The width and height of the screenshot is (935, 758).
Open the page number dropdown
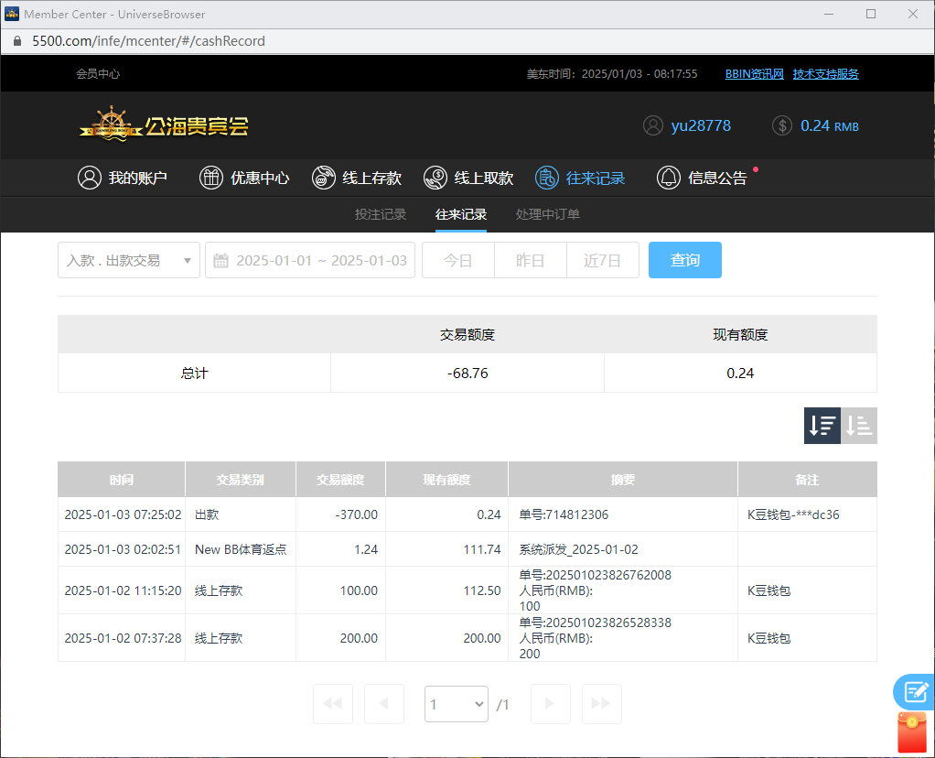pyautogui.click(x=457, y=704)
